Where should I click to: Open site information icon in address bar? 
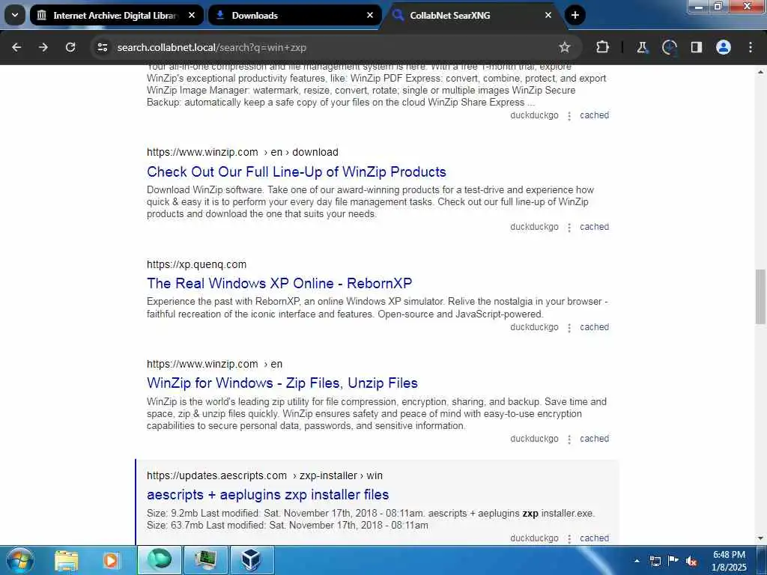(x=103, y=47)
